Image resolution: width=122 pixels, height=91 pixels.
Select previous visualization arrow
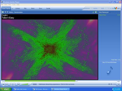(5, 12)
